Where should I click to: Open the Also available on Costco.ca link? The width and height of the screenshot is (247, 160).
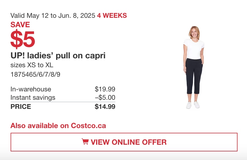pos(58,126)
